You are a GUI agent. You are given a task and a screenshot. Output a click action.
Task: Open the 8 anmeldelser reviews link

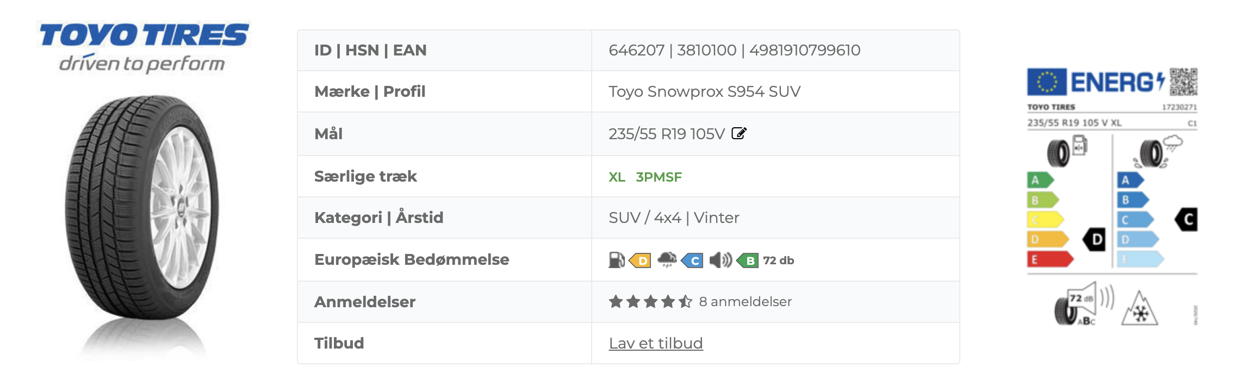click(x=745, y=301)
